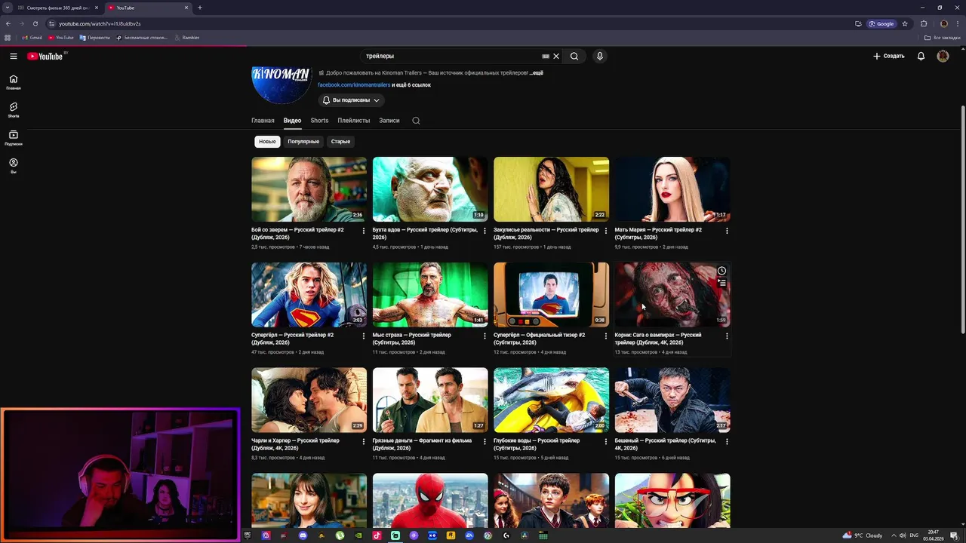This screenshot has width=966, height=543.
Task: Open the Подписки (Subscriptions) sidebar icon
Action: [14, 138]
